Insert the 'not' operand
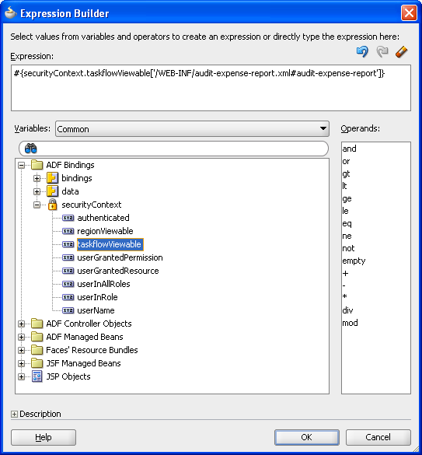This screenshot has height=455, width=422. pyautogui.click(x=348, y=248)
